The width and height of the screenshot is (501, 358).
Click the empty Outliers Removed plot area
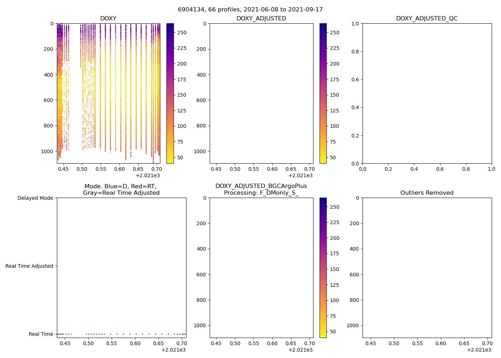pyautogui.click(x=427, y=267)
